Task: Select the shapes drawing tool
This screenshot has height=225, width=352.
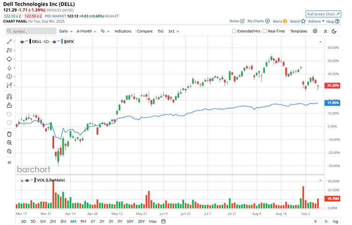Action: [9, 59]
